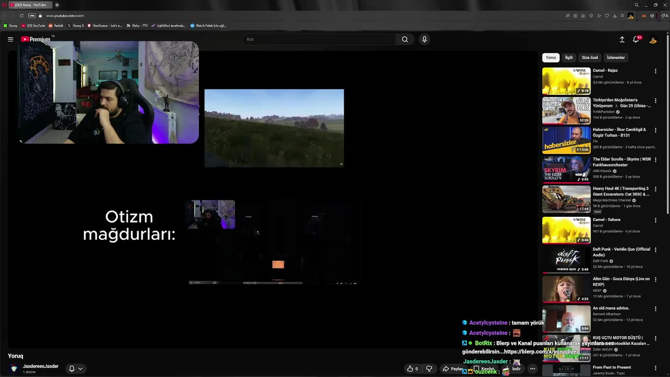The height and width of the screenshot is (377, 670).
Task: Open options menu for Camel - Rajaz
Action: click(655, 71)
